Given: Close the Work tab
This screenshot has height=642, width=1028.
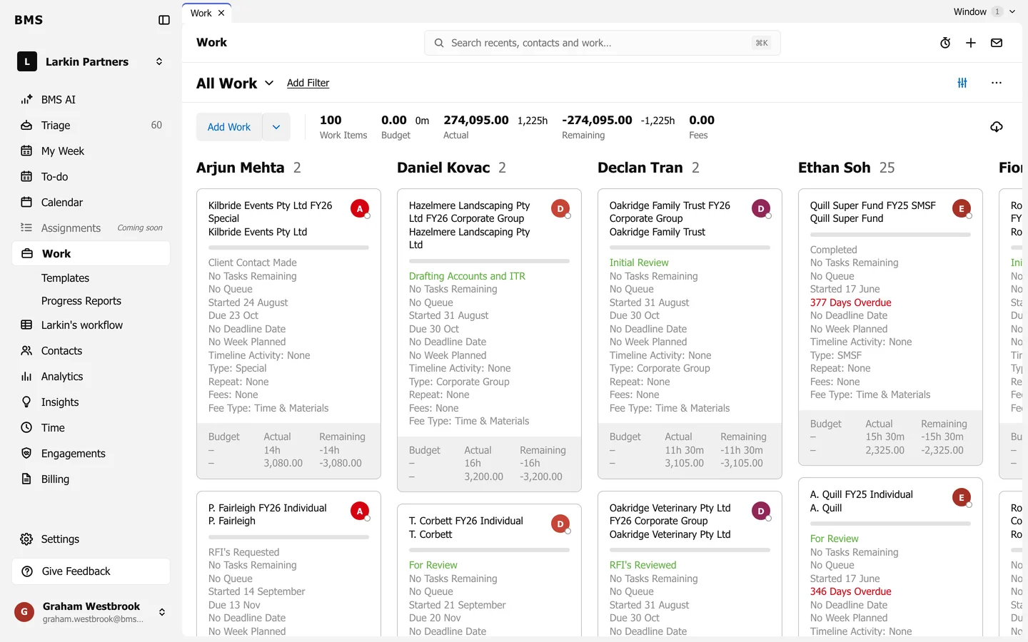Looking at the screenshot, I should 221,13.
